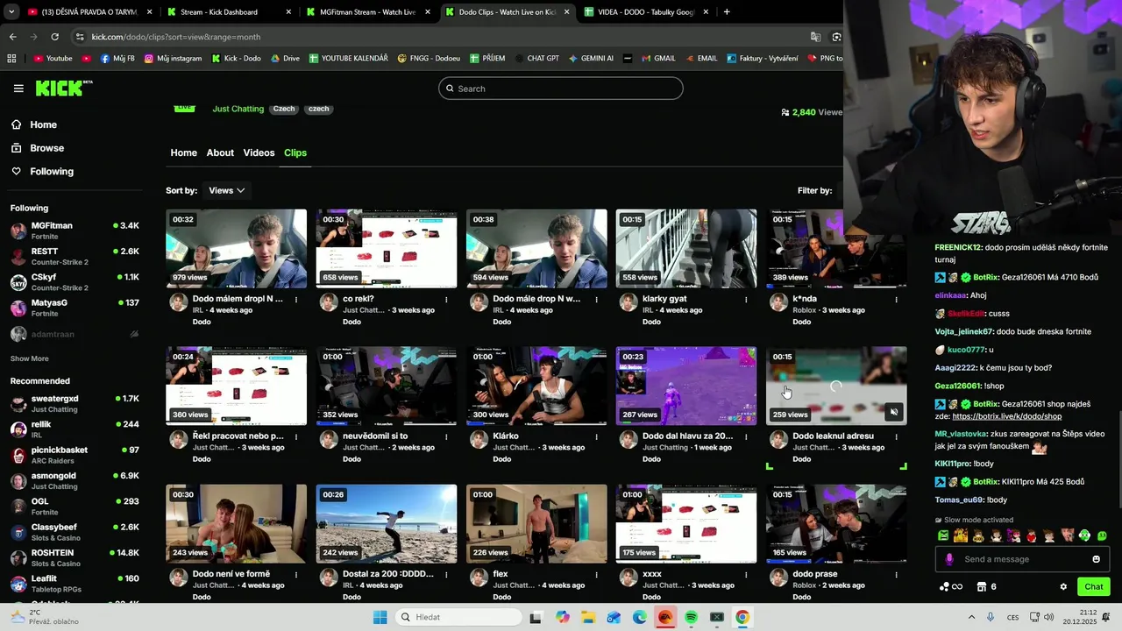Screen dimensions: 1122x631
Task: Click the Kick search field
Action: click(x=561, y=89)
